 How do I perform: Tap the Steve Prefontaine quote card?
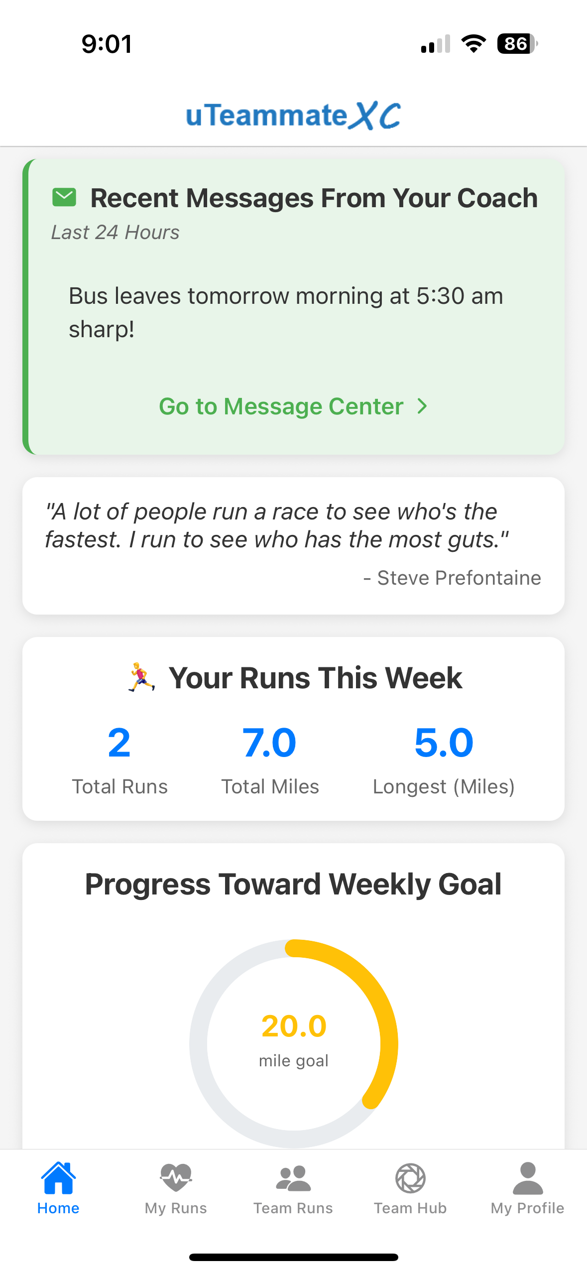click(293, 545)
